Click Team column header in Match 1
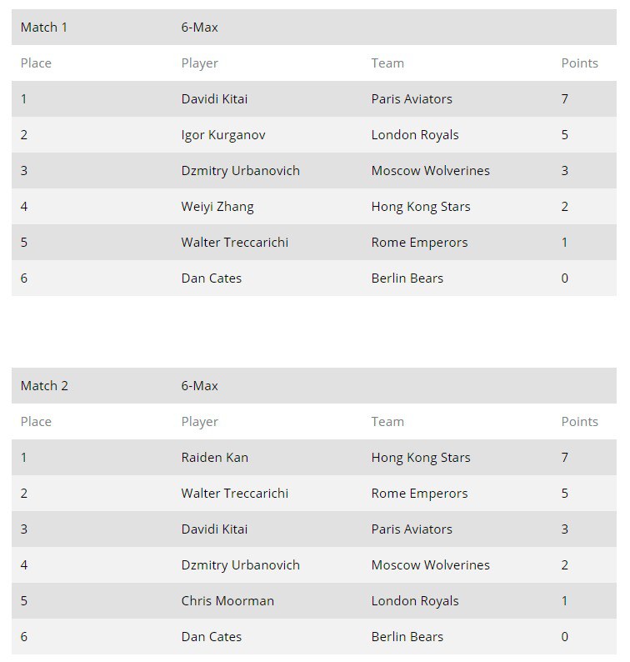 pyautogui.click(x=387, y=63)
